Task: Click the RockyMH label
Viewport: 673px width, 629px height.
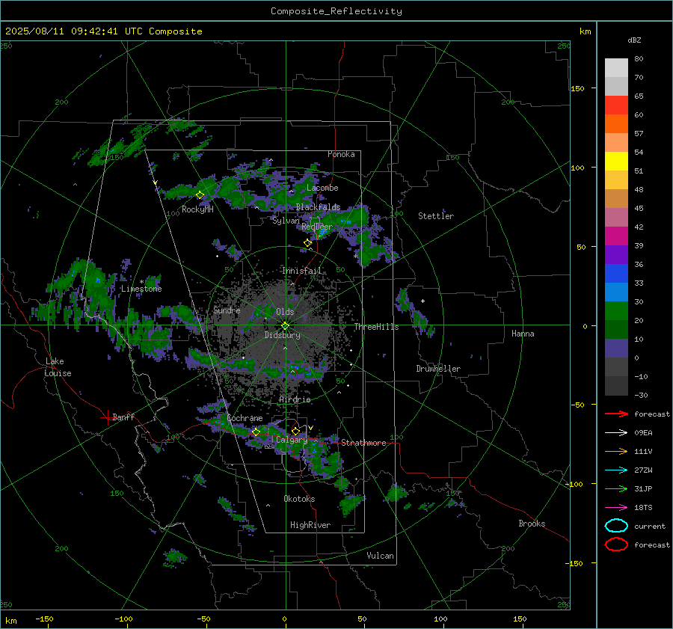Action: [x=197, y=209]
